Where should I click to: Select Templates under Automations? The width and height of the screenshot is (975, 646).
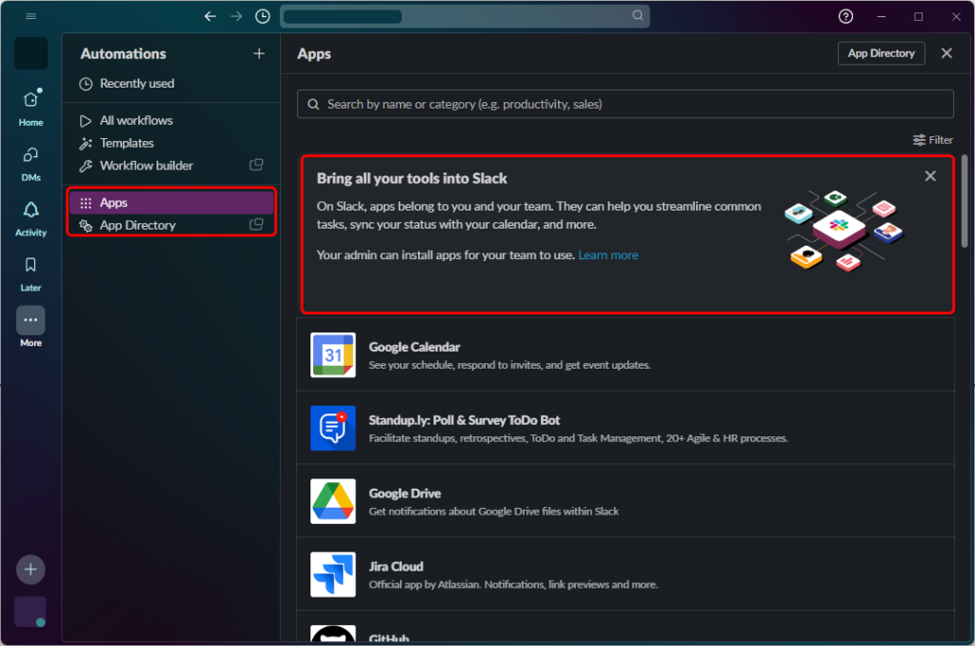pos(127,143)
